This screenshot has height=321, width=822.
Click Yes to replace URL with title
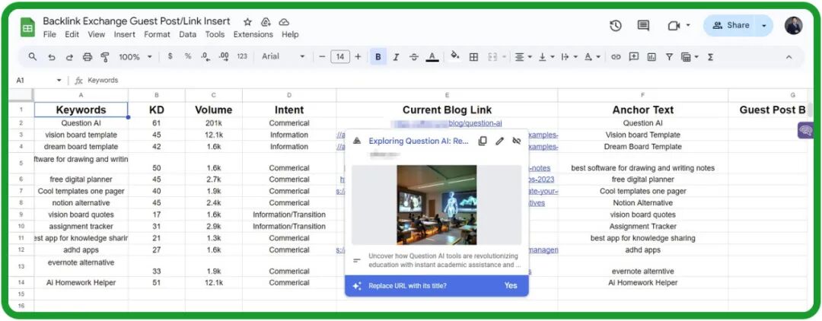[510, 285]
